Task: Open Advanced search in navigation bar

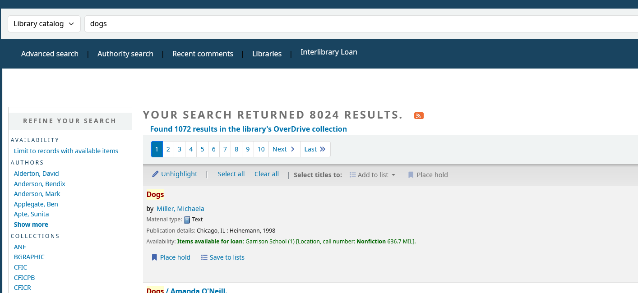Action: coord(50,54)
